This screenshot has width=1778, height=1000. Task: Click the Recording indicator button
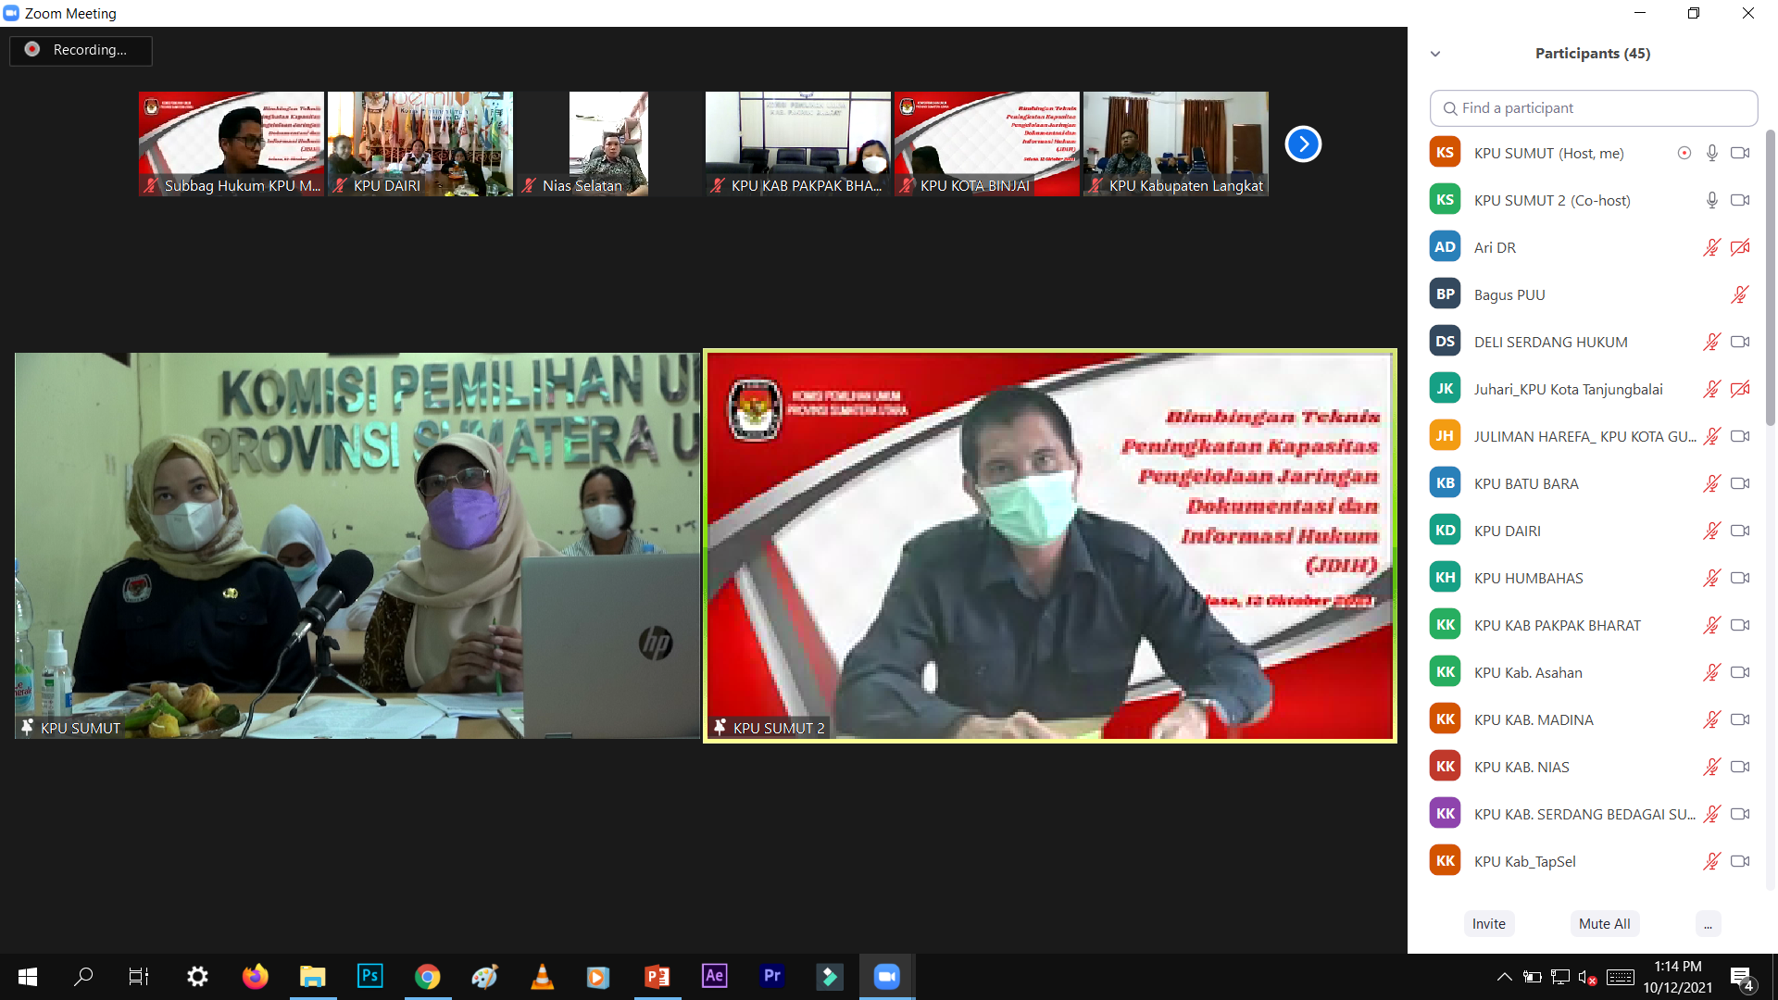[x=81, y=50]
